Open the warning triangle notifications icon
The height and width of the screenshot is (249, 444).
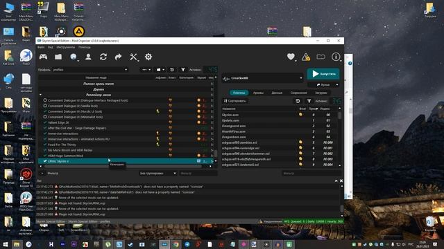point(306,57)
